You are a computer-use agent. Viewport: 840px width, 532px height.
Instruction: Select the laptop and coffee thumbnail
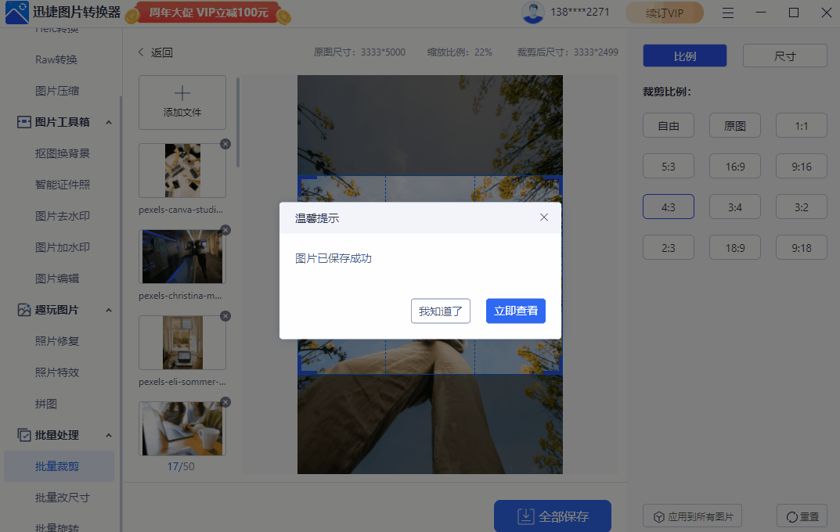click(182, 429)
